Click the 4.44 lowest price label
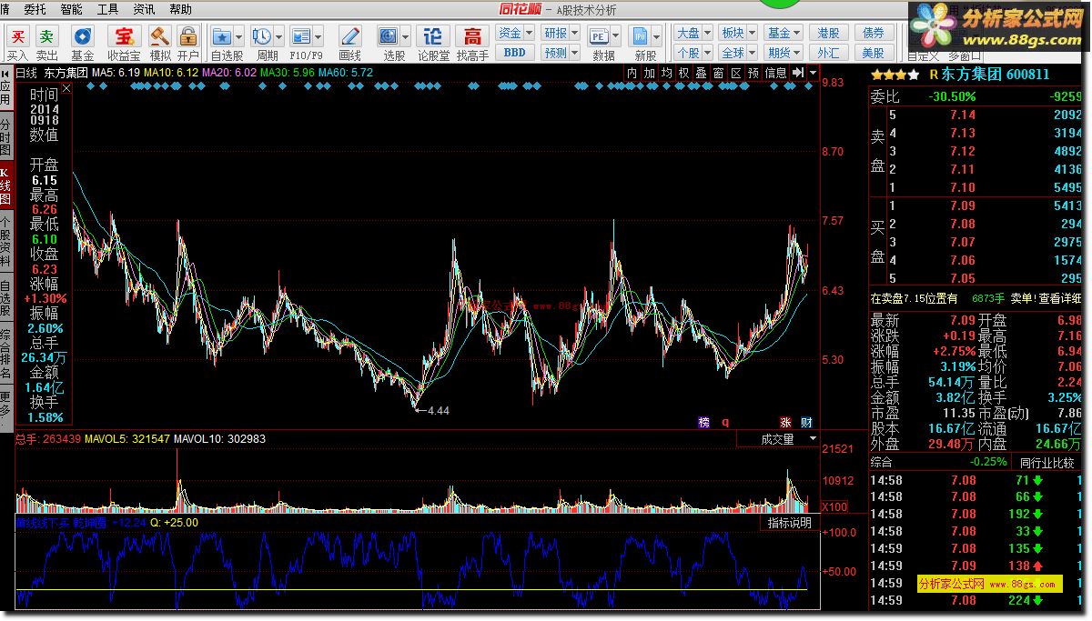This screenshot has width=1092, height=621. pos(439,411)
